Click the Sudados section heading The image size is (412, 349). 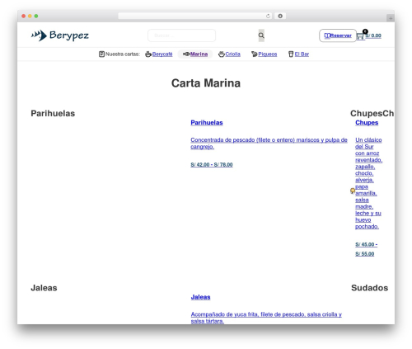point(369,288)
